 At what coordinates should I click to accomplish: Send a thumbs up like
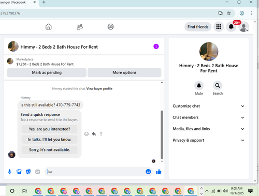point(159,172)
